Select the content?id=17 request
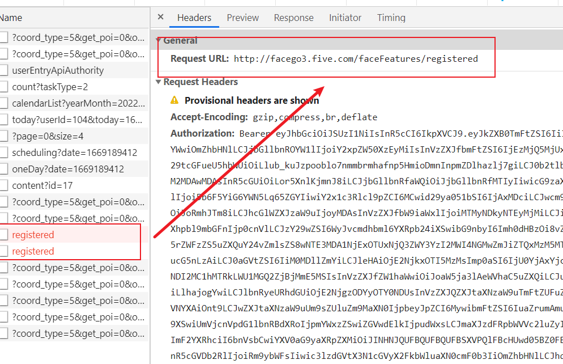563x364 pixels. [x=41, y=185]
